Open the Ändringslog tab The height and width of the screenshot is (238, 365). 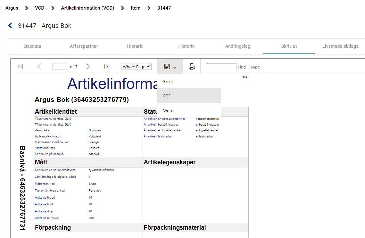tap(238, 46)
